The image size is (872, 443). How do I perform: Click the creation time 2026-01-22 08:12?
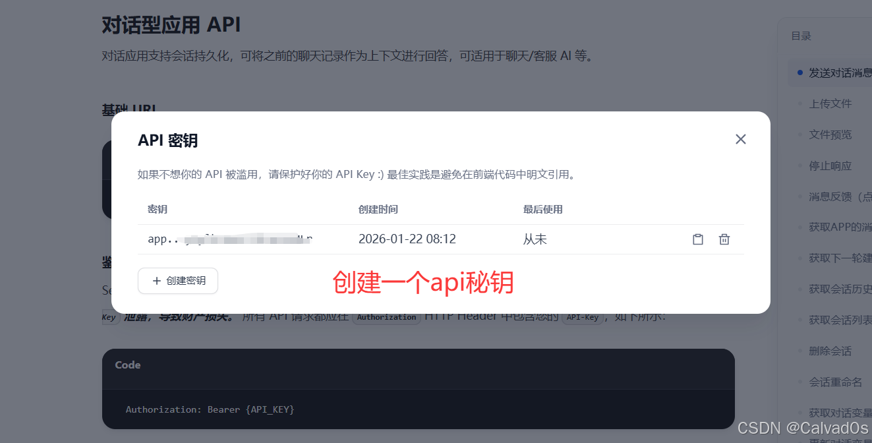(x=407, y=239)
